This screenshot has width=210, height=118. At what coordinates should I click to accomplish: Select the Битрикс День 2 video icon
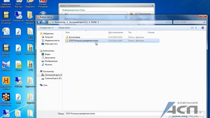(6, 50)
